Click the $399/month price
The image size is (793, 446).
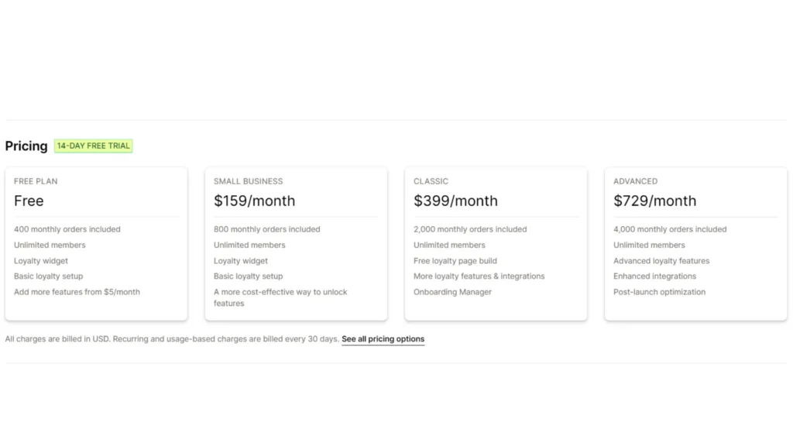coord(455,201)
